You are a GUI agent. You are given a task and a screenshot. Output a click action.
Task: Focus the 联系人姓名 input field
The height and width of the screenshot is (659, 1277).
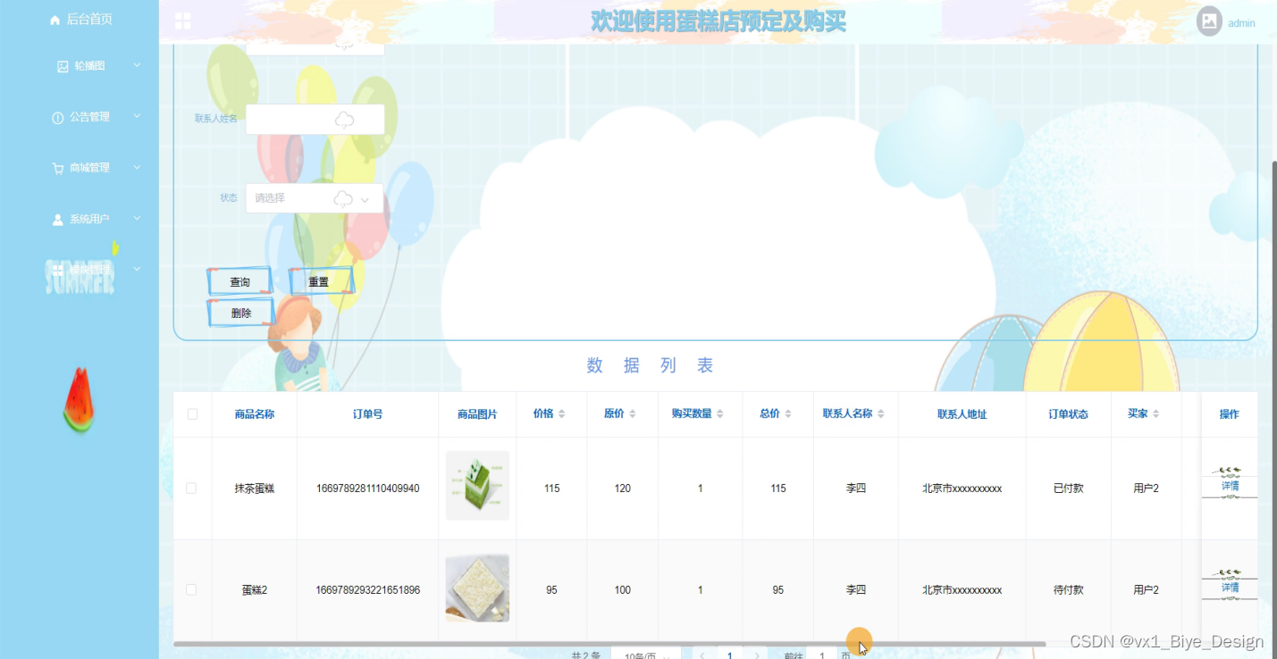[315, 120]
